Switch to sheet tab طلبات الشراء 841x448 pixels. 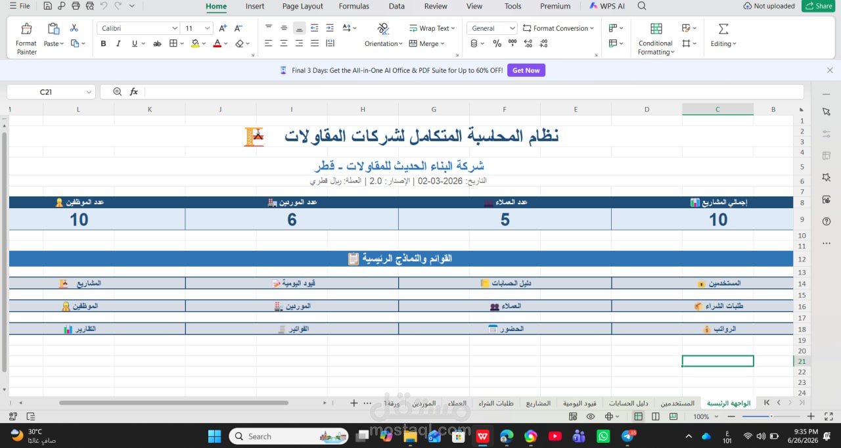(x=496, y=403)
